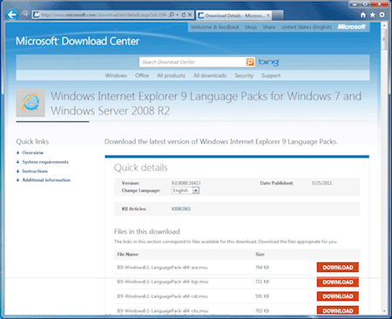
Task: Click the 764 KB size value
Action: coord(262,268)
